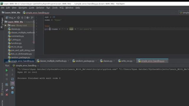Toggle Pin Tab in the Run panel

point(7,90)
